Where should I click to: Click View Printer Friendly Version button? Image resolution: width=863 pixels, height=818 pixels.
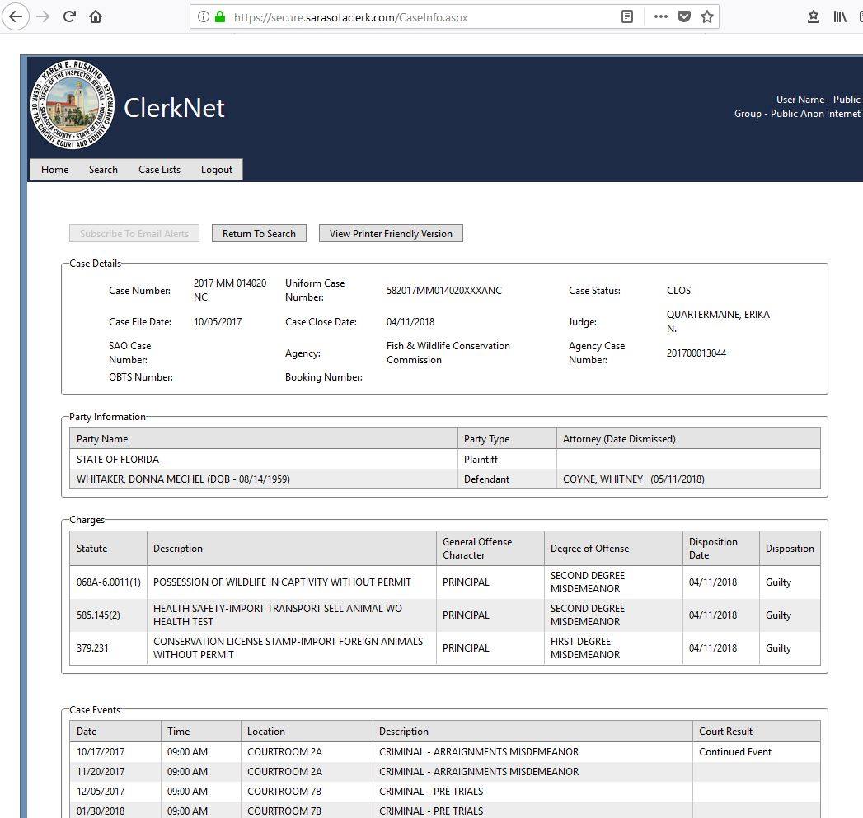pyautogui.click(x=391, y=233)
